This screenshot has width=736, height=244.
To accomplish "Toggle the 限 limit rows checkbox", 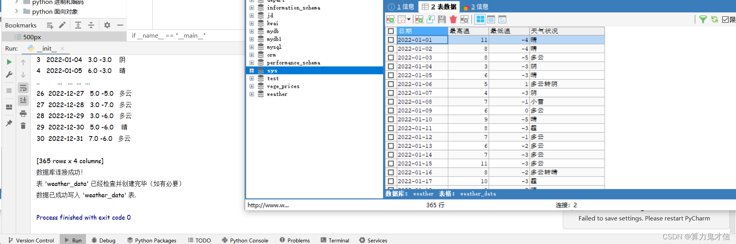I will 725,19.
